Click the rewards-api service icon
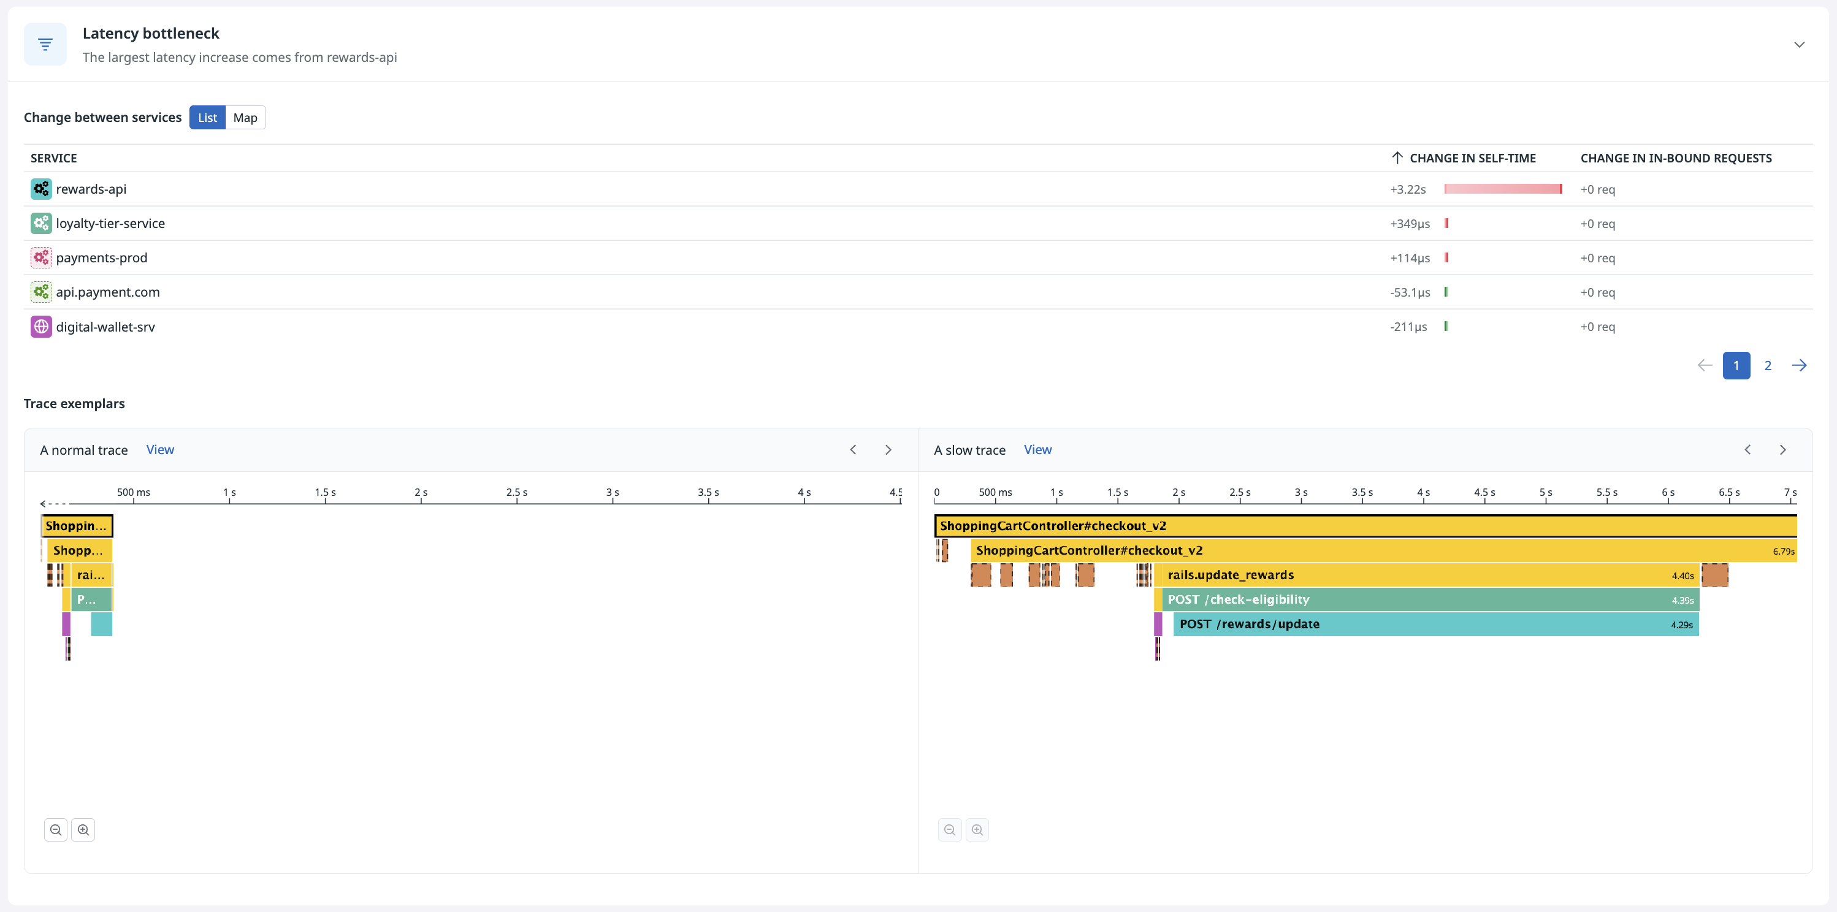Screen dimensions: 1837x912 pos(40,189)
